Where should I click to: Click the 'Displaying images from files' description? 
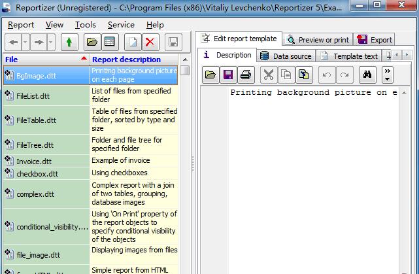pyautogui.click(x=134, y=254)
